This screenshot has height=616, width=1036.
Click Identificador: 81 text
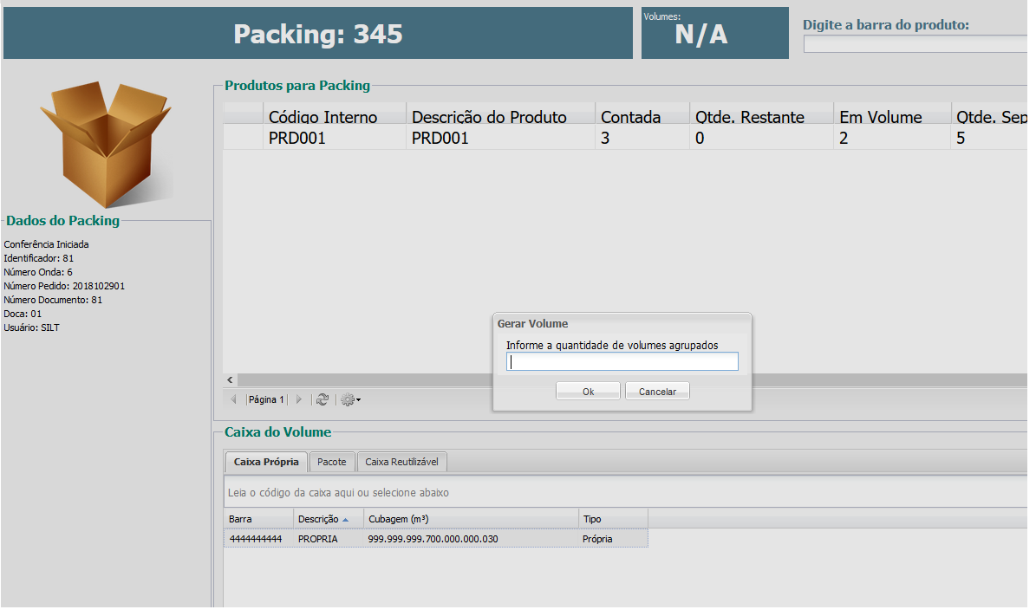click(39, 258)
